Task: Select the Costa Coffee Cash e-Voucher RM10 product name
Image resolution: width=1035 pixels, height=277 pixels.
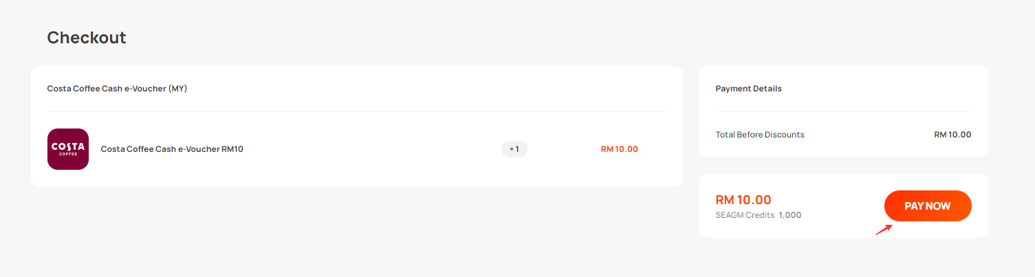Action: pos(173,149)
